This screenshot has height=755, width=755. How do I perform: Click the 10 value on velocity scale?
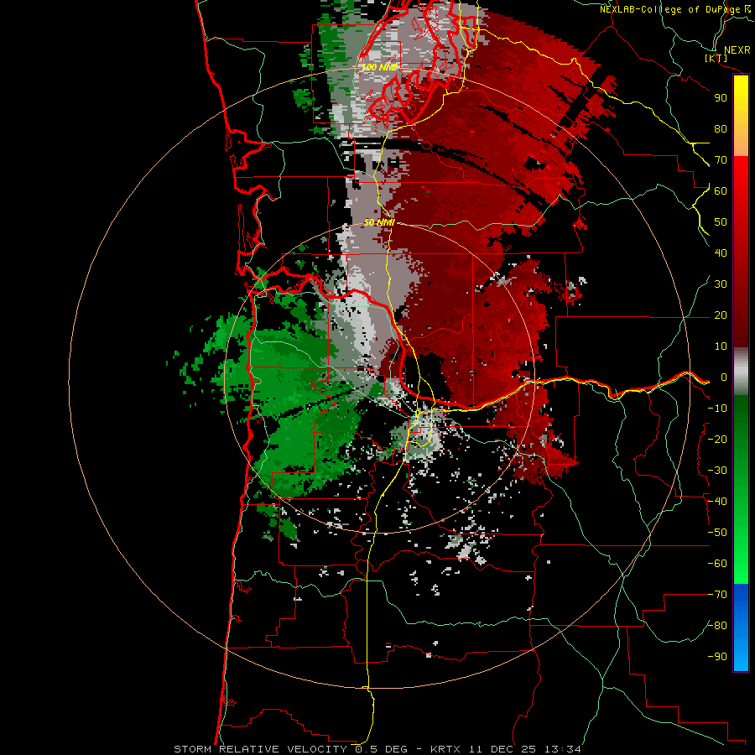pyautogui.click(x=721, y=346)
